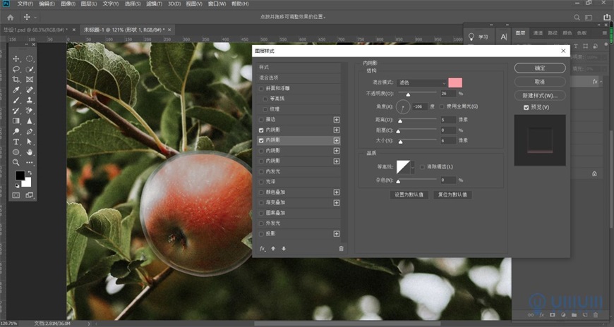The image size is (614, 327).
Task: Open the search magnifier at top right
Action: (577, 17)
